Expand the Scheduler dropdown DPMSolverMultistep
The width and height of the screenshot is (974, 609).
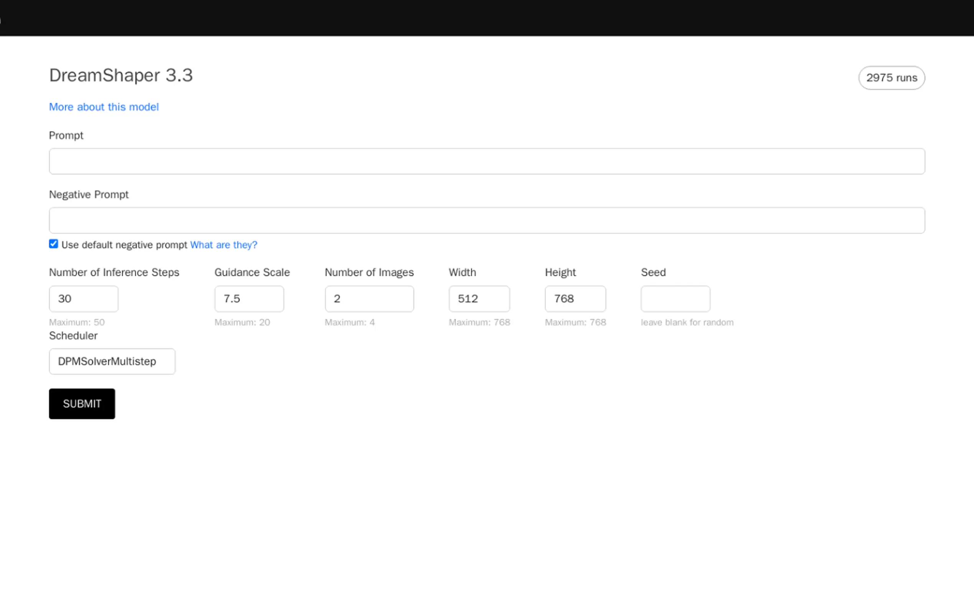tap(112, 361)
